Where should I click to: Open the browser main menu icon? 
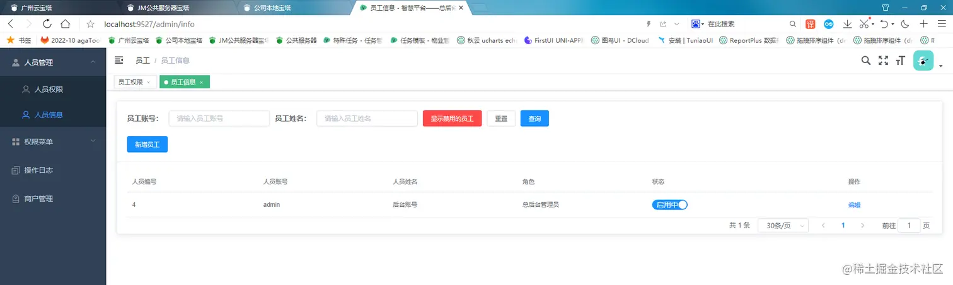tap(941, 24)
